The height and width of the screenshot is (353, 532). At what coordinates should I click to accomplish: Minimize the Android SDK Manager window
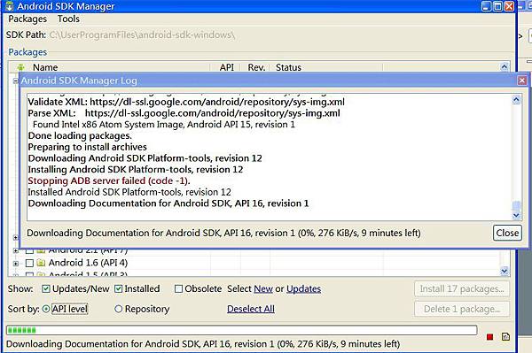[x=487, y=6]
